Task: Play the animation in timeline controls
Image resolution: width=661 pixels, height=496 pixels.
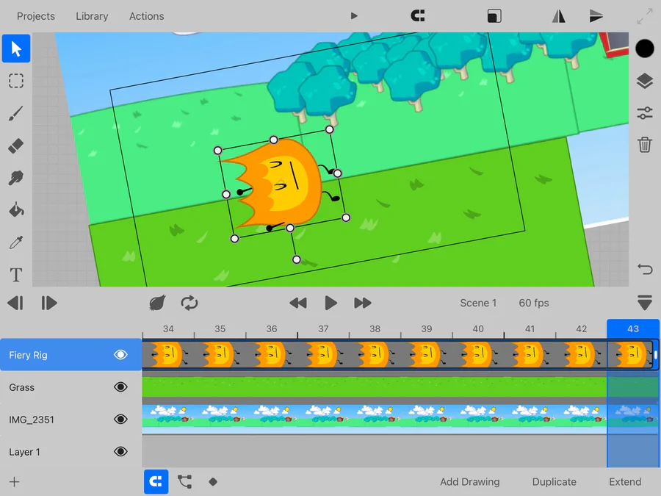Action: [x=331, y=303]
